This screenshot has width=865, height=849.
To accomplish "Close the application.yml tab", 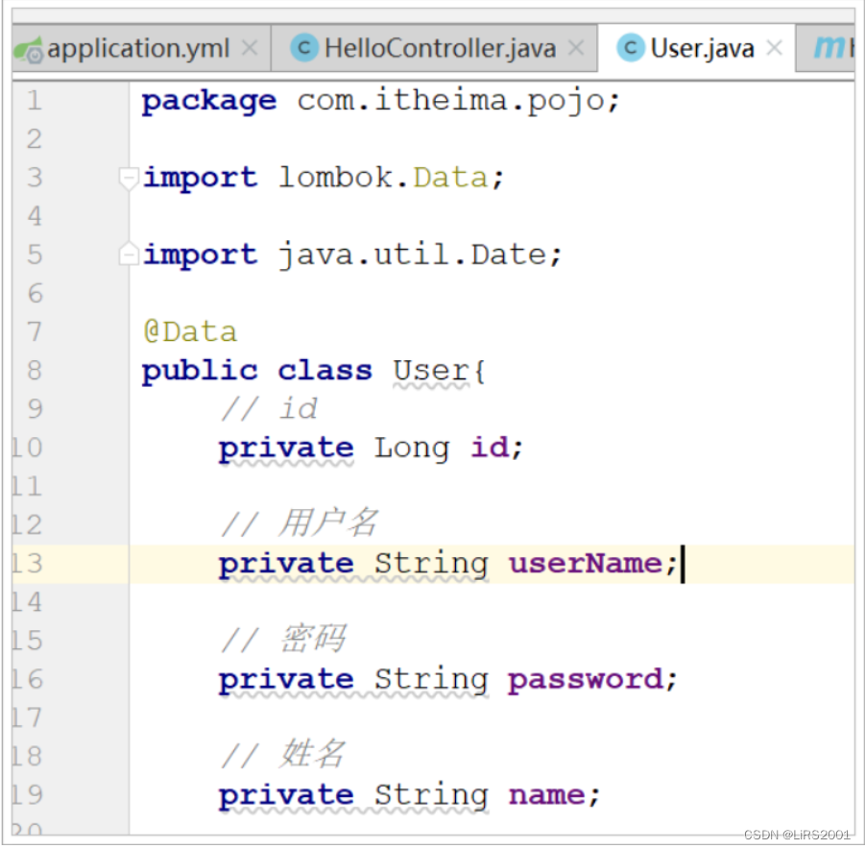I will 249,46.
